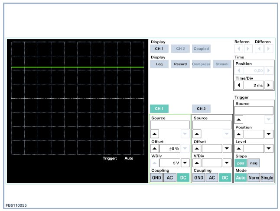Click the Trigger Source input field
This screenshot has height=211, width=280.
click(254, 110)
